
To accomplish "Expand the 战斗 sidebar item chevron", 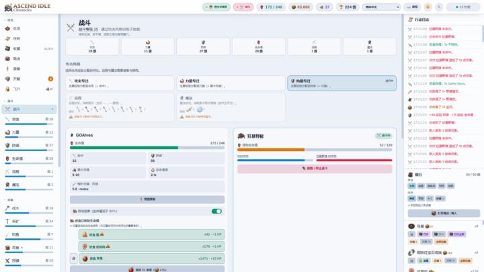I will pyautogui.click(x=52, y=109).
